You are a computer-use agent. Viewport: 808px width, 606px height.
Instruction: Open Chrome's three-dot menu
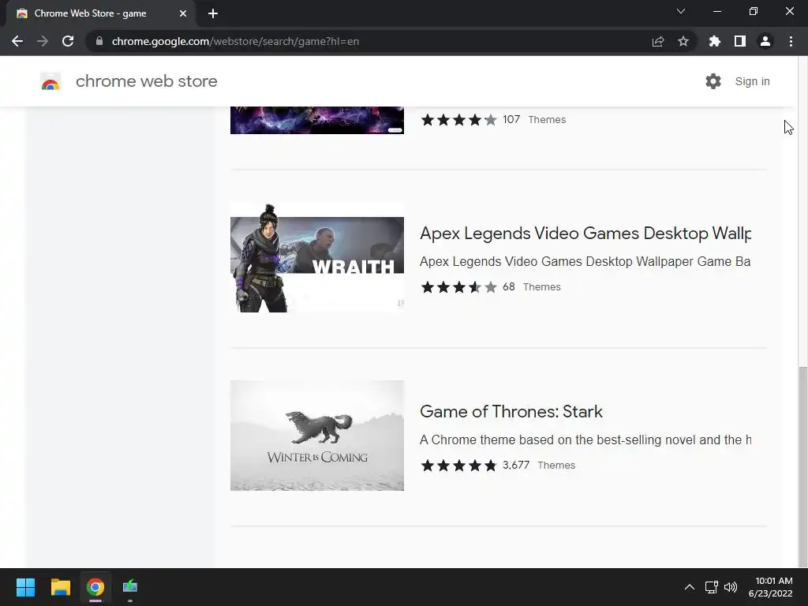coord(791,41)
